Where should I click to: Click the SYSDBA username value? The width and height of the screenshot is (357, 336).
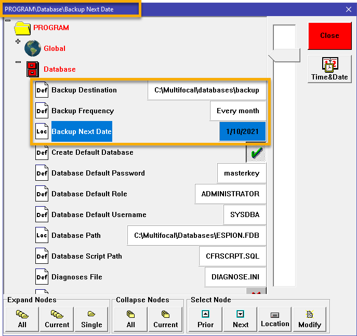coord(245,214)
